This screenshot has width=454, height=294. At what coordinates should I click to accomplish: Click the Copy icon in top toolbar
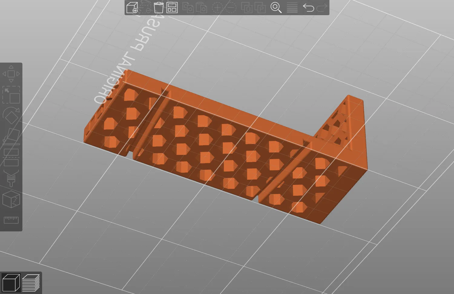[x=188, y=7]
